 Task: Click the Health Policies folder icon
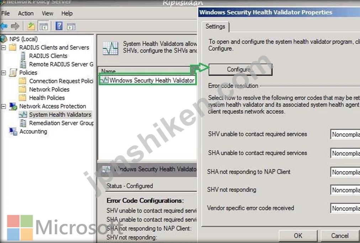[22, 98]
